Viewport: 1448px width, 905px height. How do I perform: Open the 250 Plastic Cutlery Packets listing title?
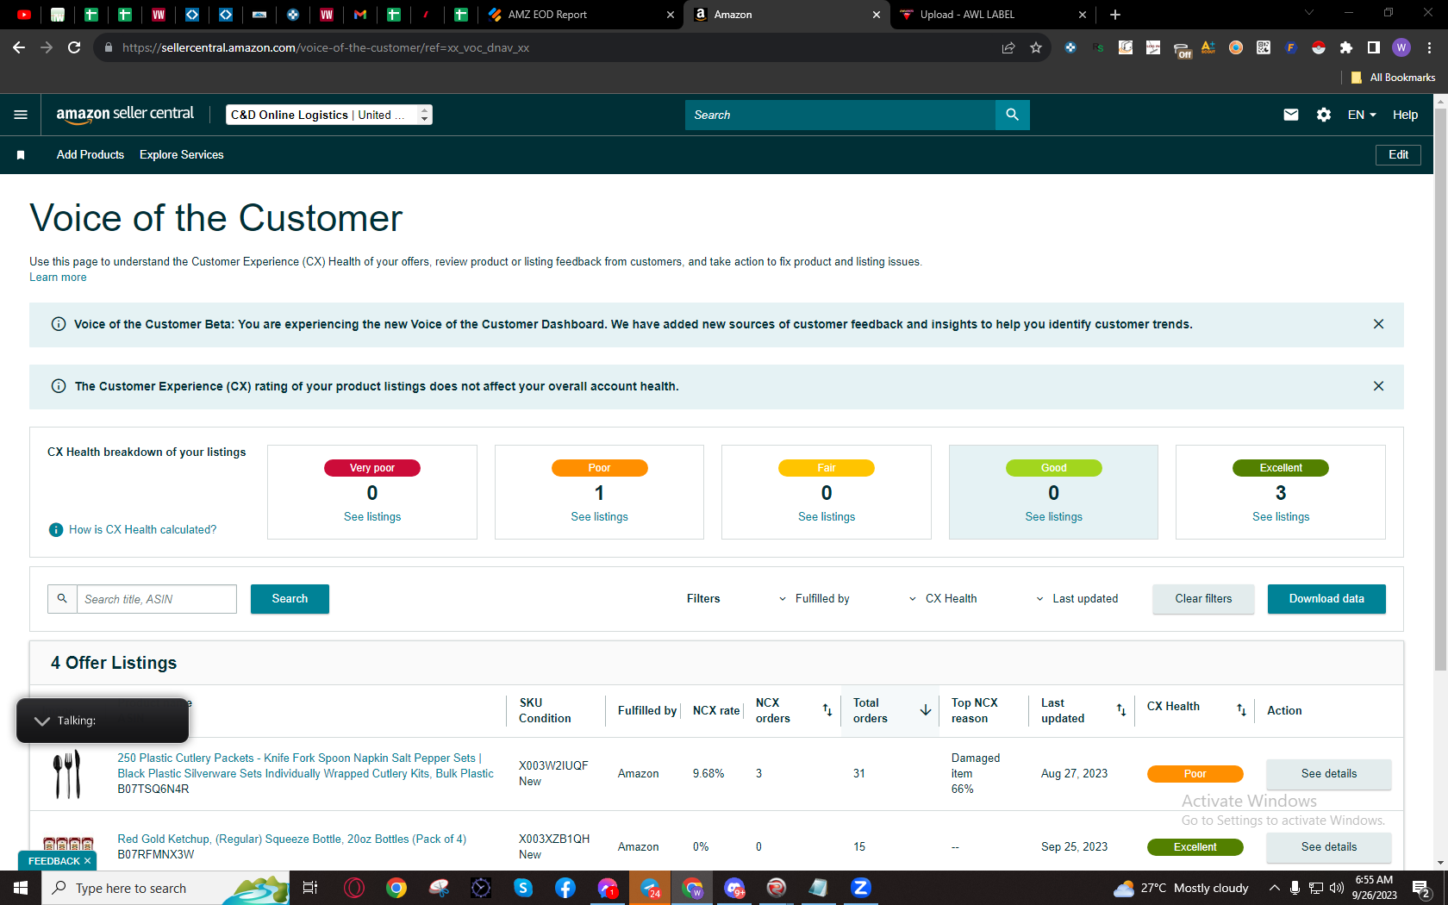click(x=305, y=766)
